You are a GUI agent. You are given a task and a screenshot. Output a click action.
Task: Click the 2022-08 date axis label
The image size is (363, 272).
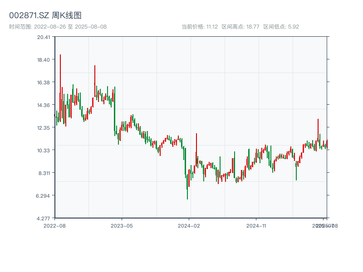(x=54, y=225)
